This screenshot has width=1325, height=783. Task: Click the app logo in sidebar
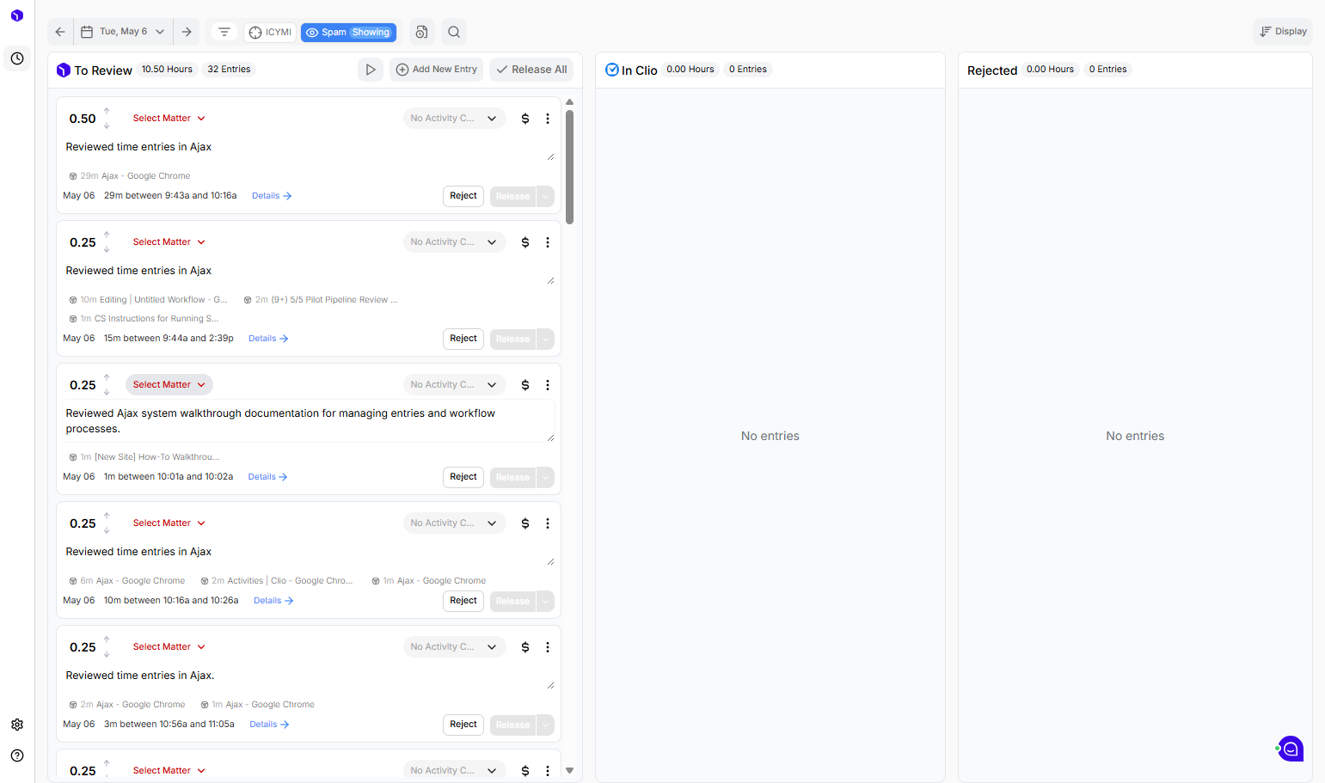tap(17, 15)
